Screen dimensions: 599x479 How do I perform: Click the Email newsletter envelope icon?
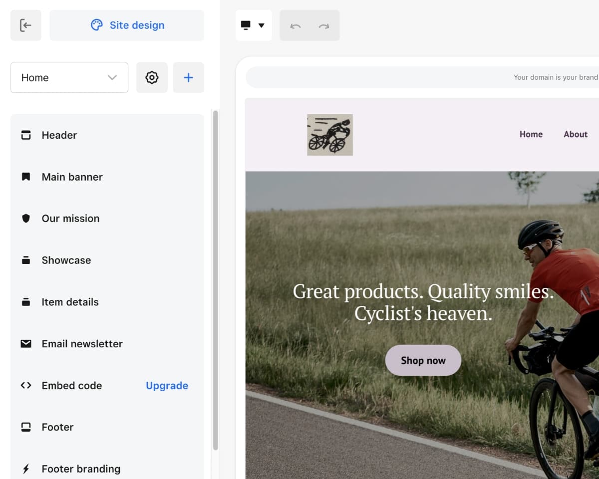tap(26, 344)
